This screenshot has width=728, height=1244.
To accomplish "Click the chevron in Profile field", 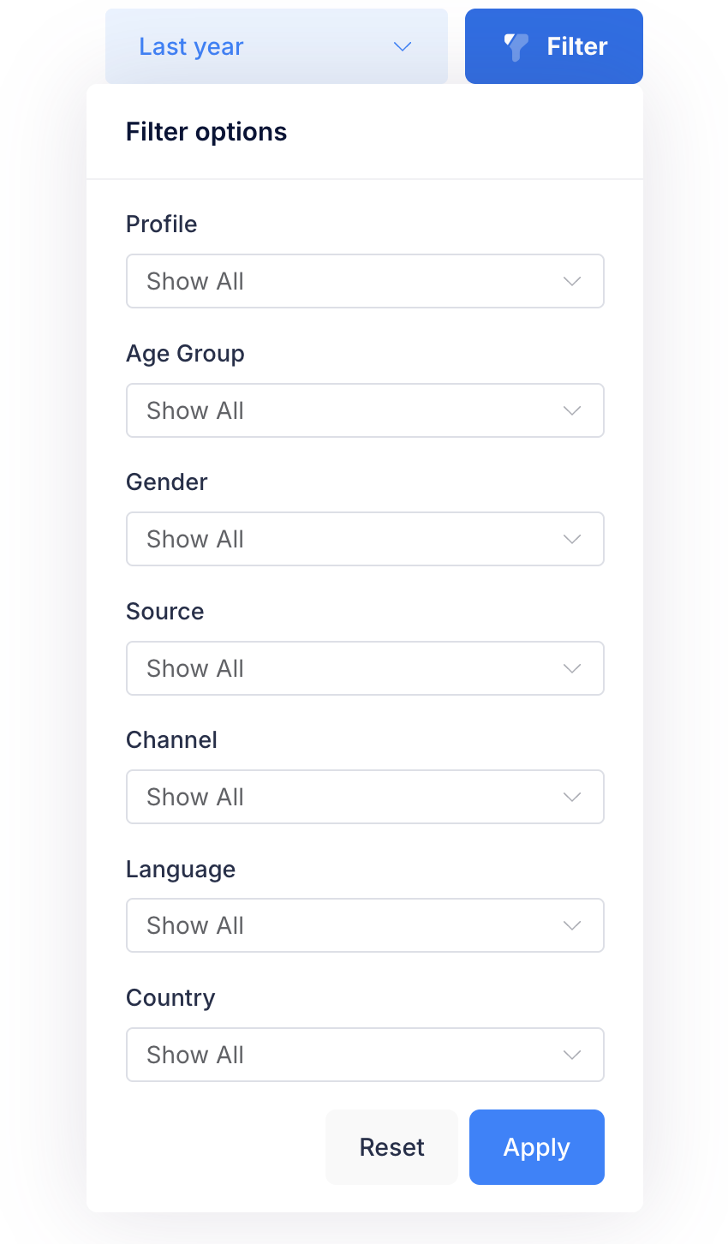I will (572, 281).
